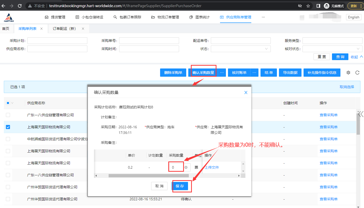Click the dialog table horizontal scrollbar
Viewport: 364px width, 208px height.
pyautogui.click(x=149, y=176)
